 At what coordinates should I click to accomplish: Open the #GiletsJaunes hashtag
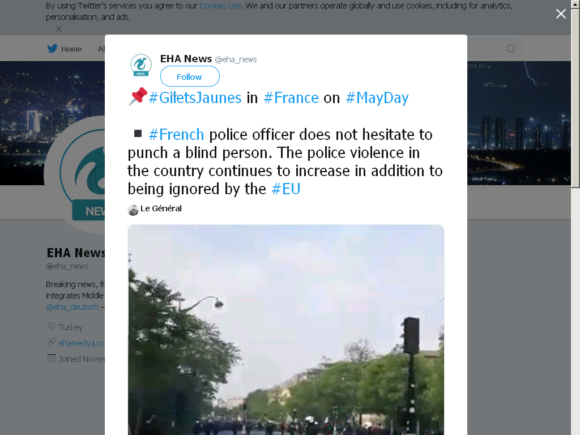tap(195, 97)
